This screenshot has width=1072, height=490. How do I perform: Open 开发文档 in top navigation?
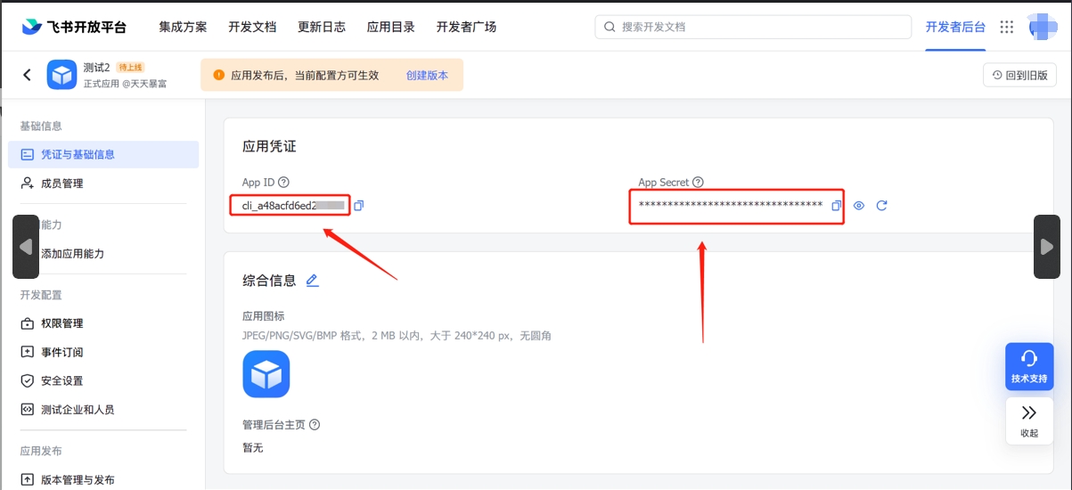click(252, 27)
